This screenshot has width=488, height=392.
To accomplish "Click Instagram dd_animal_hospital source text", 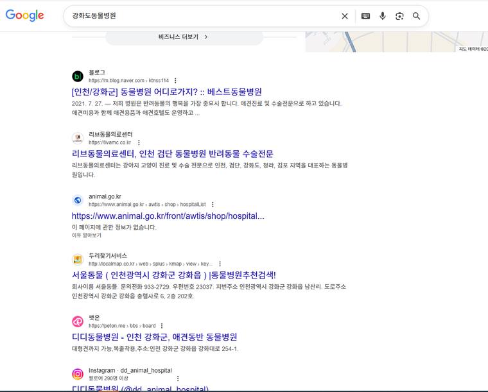I will [x=130, y=370].
